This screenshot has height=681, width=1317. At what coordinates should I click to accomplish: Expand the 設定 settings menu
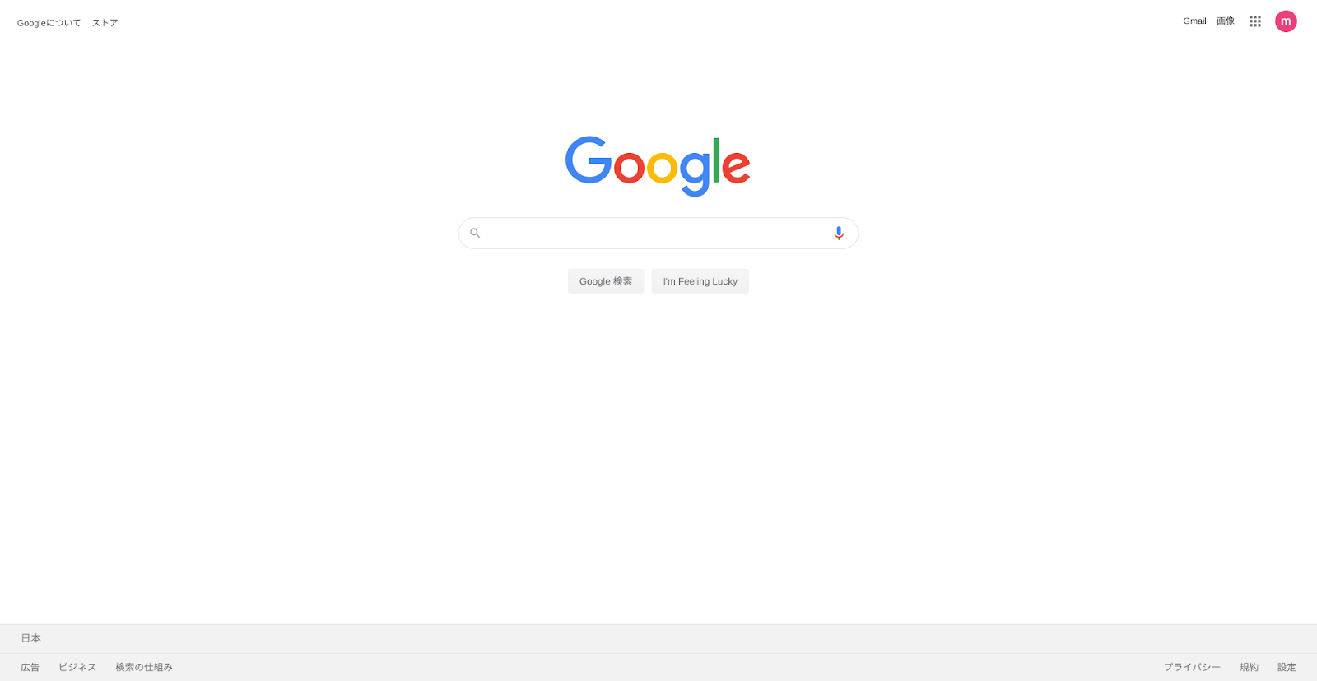coord(1287,667)
